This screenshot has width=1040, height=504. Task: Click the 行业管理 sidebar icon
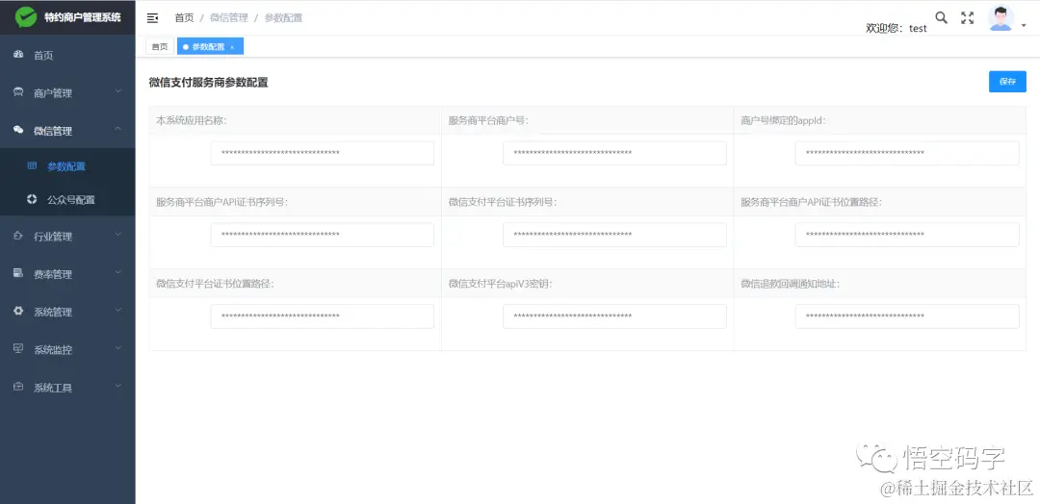pyautogui.click(x=18, y=235)
